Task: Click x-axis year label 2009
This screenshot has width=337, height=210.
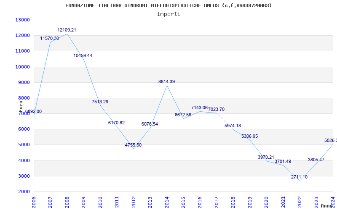Action: (83, 202)
